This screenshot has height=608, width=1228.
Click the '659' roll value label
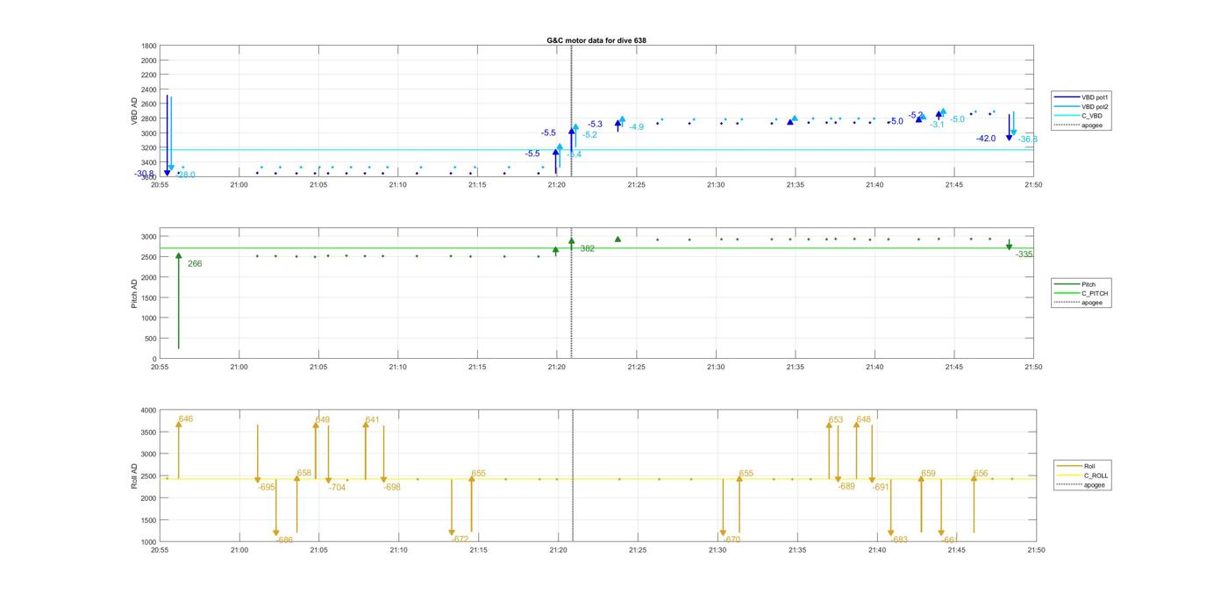click(x=929, y=474)
